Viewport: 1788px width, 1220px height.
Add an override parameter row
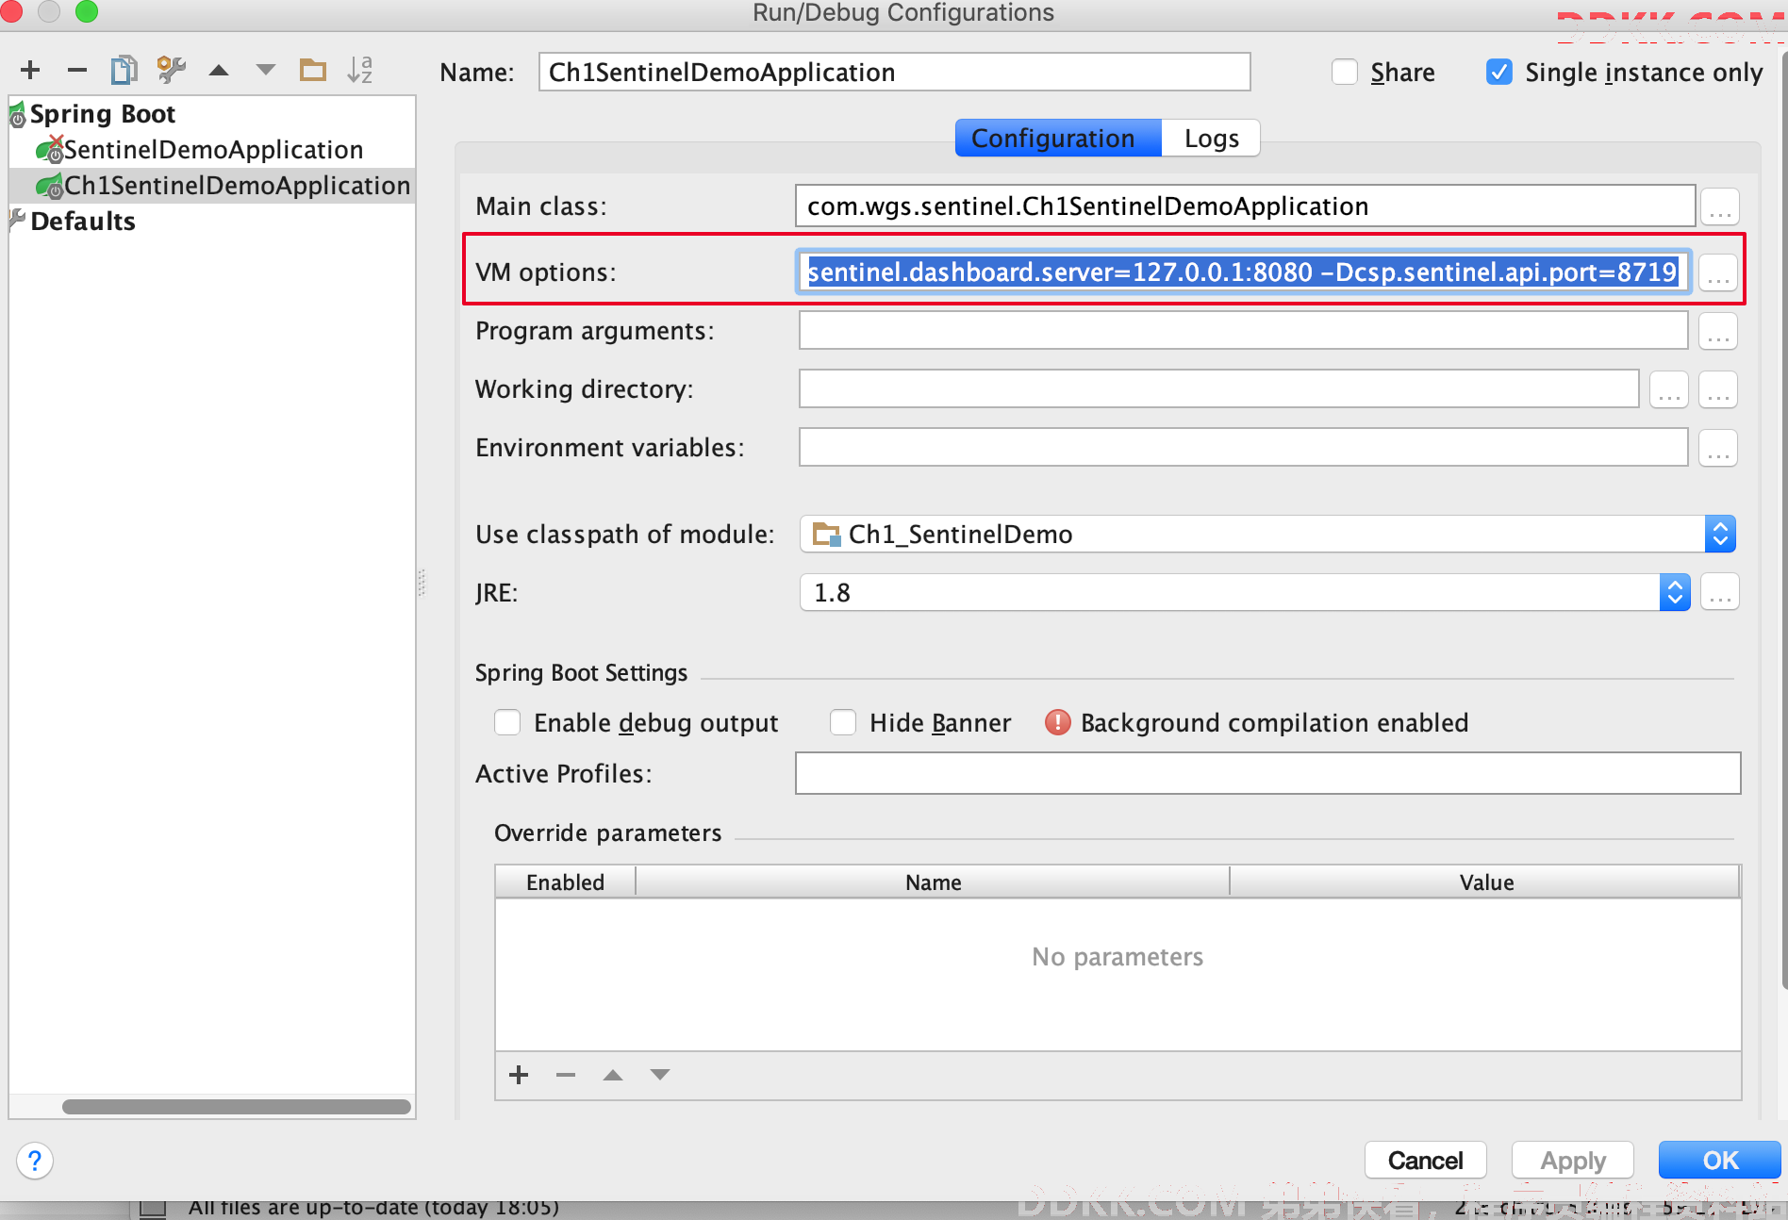tap(519, 1075)
